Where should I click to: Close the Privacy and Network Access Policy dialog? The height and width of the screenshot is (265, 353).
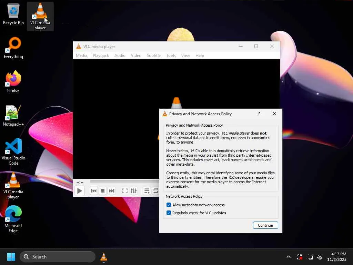(x=274, y=114)
